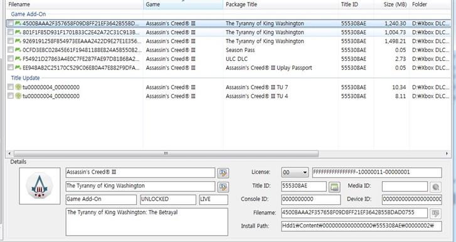Click add-on icon of file EE948AB2C25170C5

18,68
